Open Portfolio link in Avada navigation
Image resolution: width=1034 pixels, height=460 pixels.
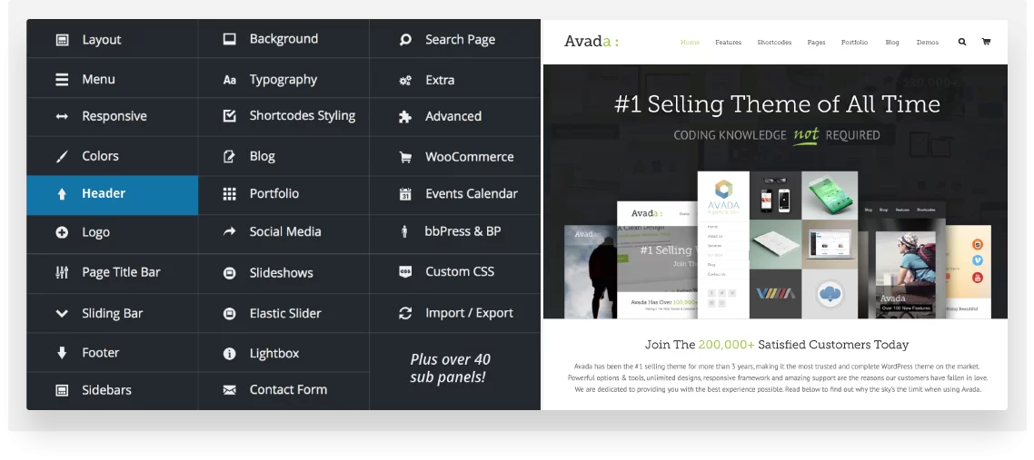click(x=855, y=42)
